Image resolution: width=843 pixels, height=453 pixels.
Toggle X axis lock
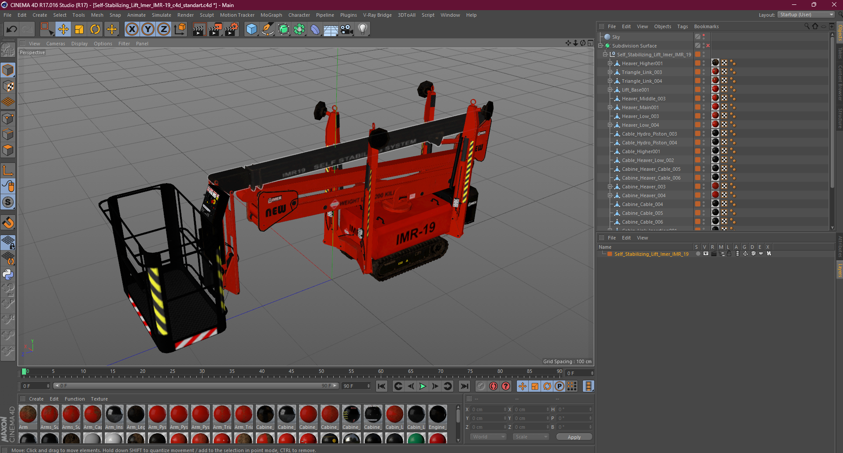click(132, 29)
